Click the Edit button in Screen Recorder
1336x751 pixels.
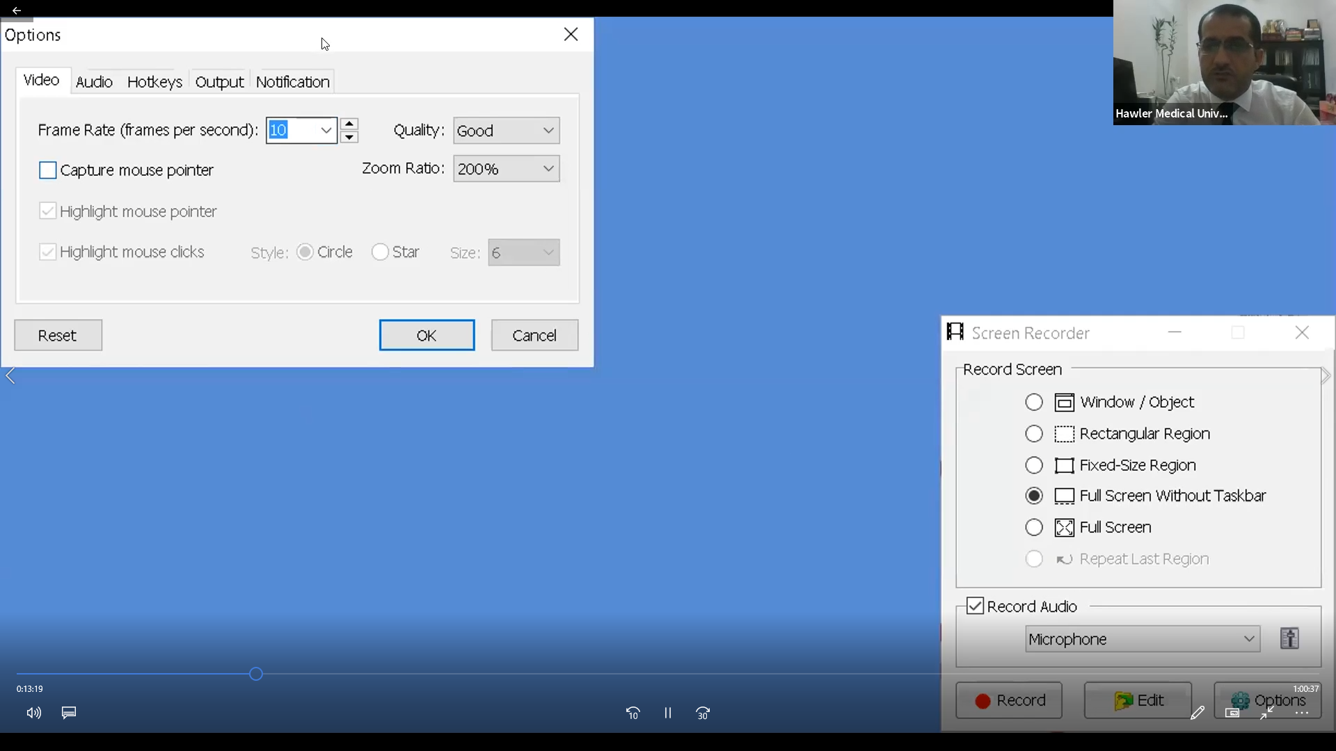click(x=1138, y=701)
